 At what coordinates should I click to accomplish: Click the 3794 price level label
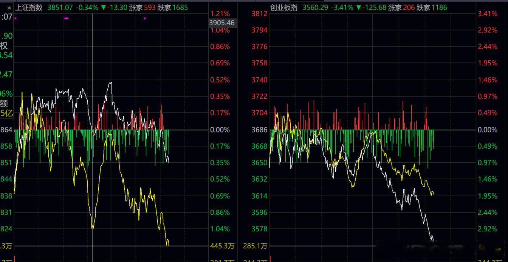point(260,30)
